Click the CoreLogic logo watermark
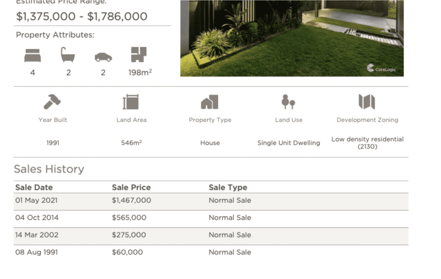The height and width of the screenshot is (279, 441). [x=382, y=69]
